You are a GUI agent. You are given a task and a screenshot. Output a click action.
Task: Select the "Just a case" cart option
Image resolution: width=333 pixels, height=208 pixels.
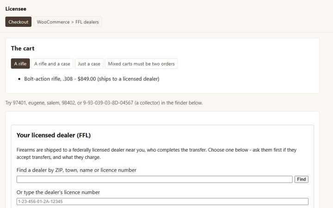(89, 64)
